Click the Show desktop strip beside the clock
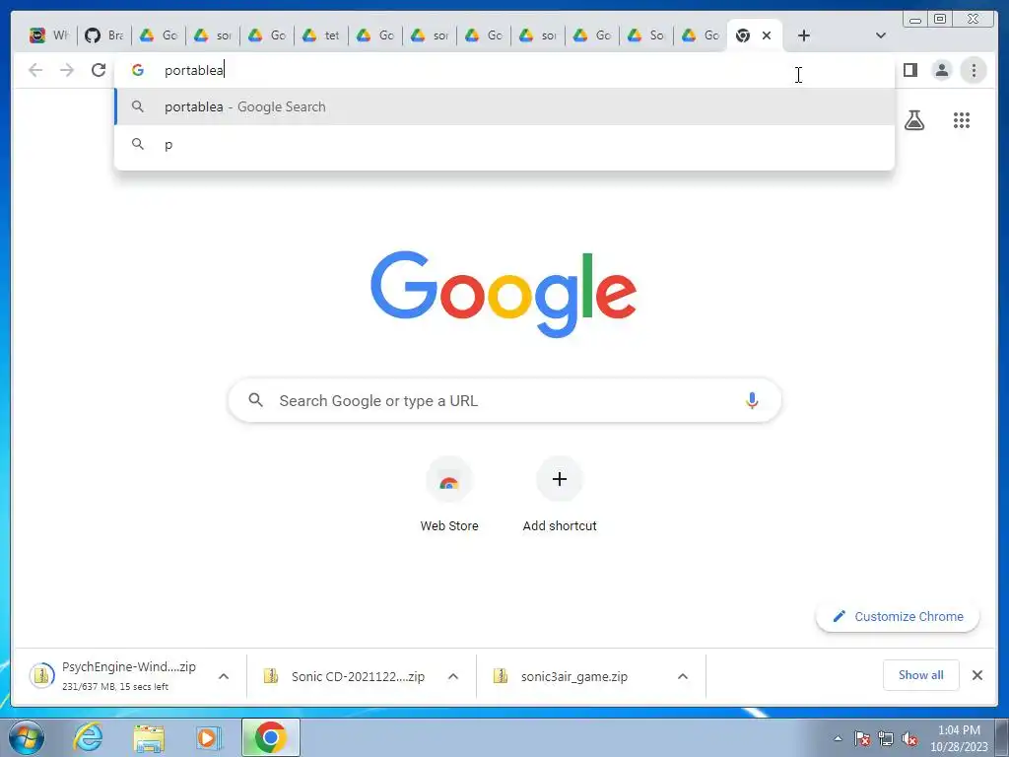This screenshot has height=757, width=1009. click(x=1002, y=738)
